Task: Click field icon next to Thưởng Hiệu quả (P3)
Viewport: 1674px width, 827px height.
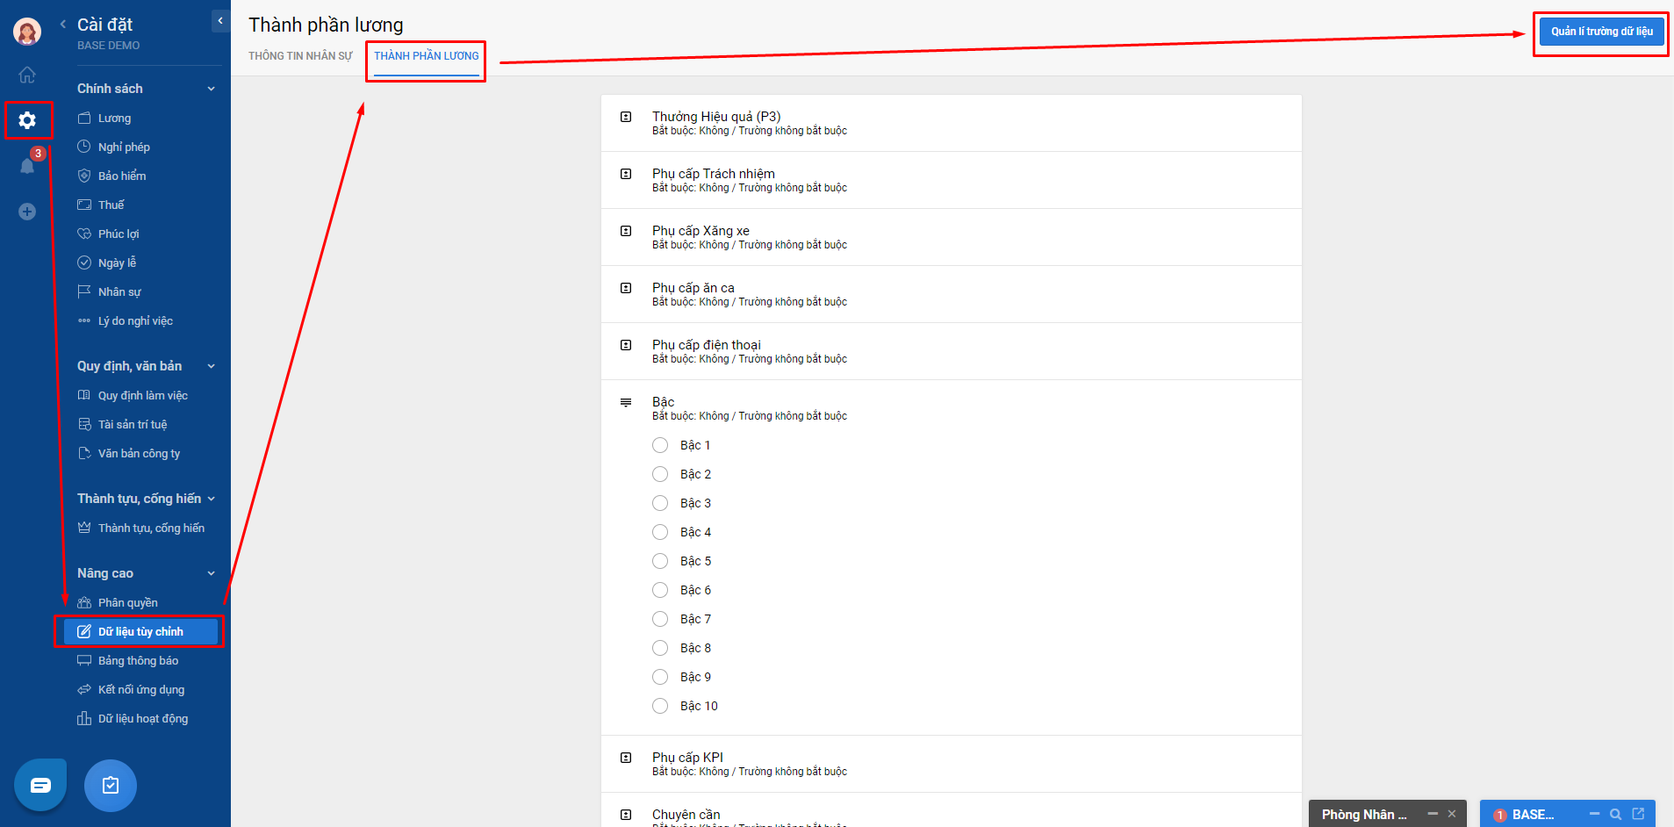Action: tap(626, 117)
